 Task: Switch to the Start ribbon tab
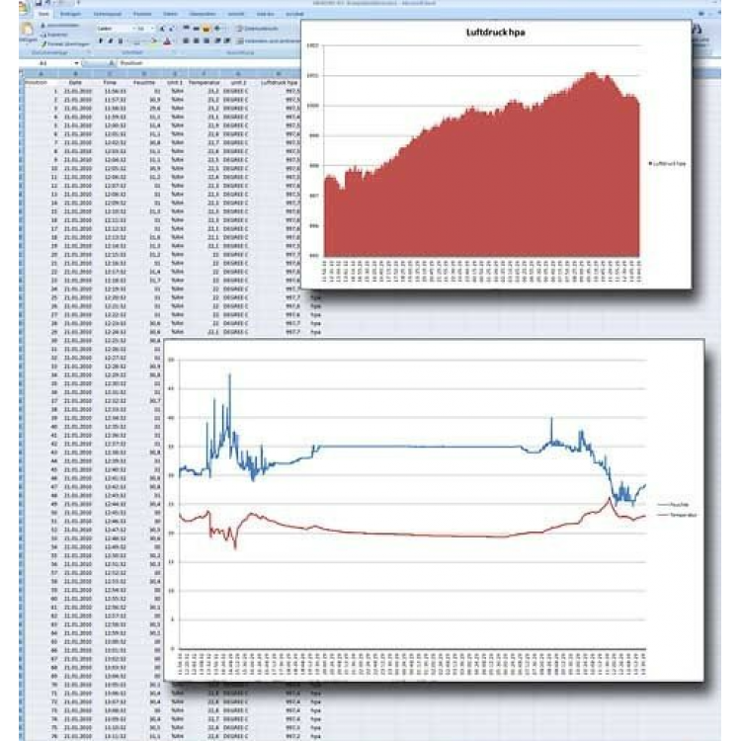point(43,14)
